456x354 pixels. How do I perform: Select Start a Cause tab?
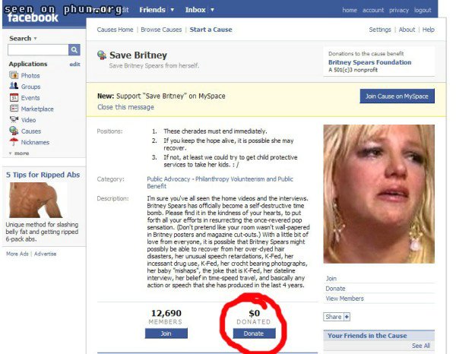[211, 30]
